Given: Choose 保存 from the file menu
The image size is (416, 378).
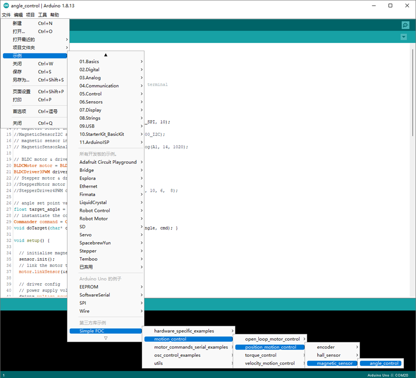Looking at the screenshot, I should click(35, 72).
